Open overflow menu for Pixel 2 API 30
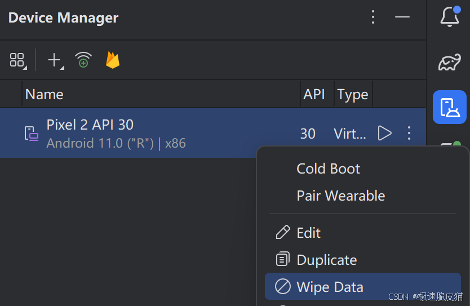 click(409, 133)
